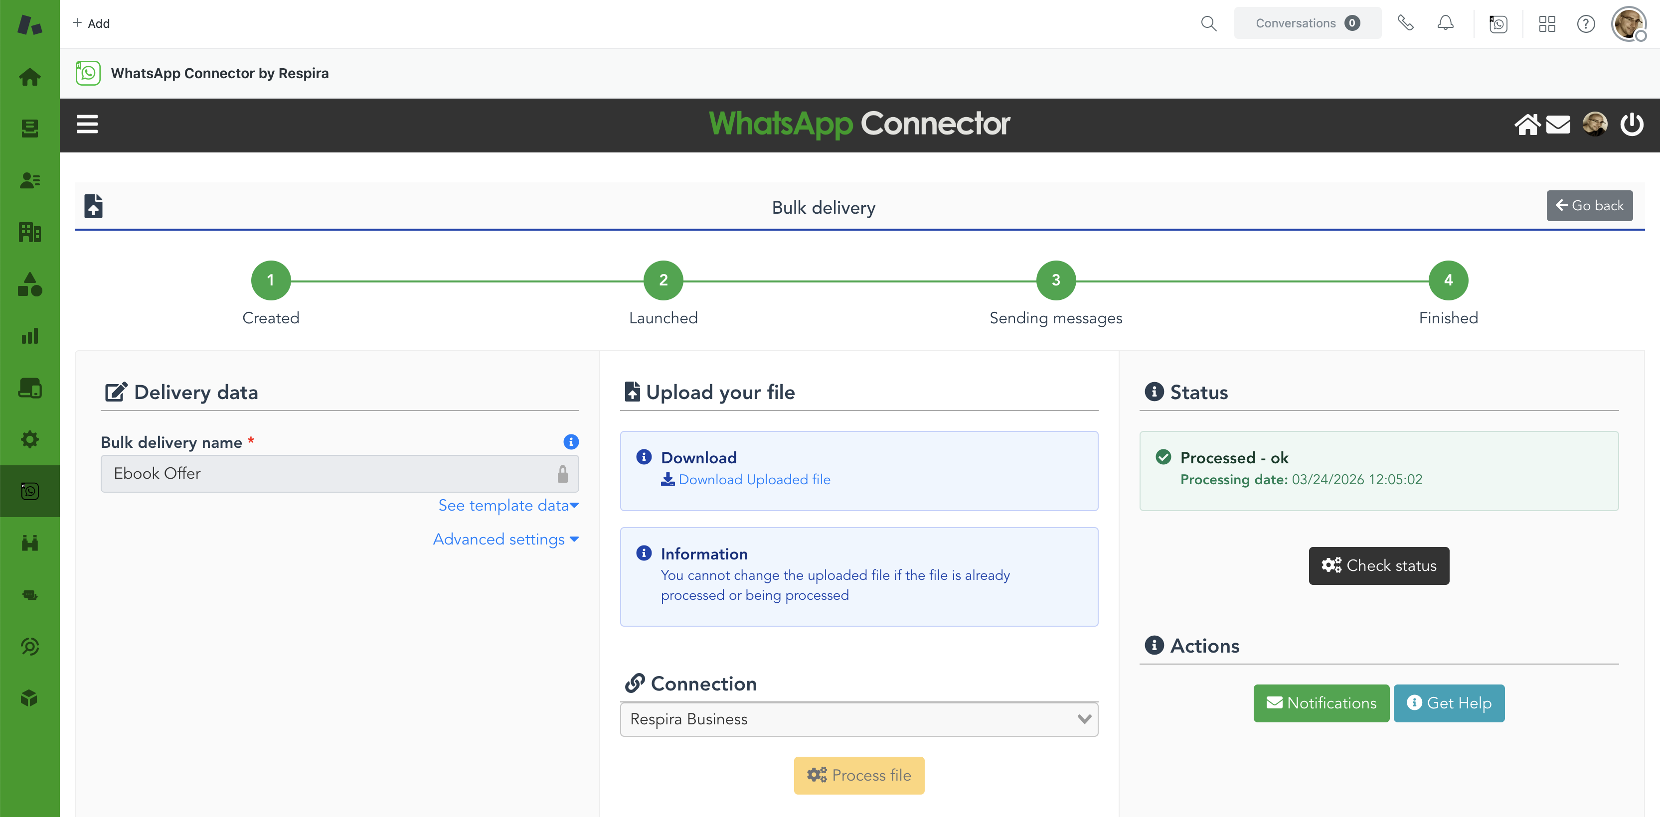Image resolution: width=1660 pixels, height=817 pixels.
Task: Open the phone icon in the top bar
Action: click(1405, 22)
